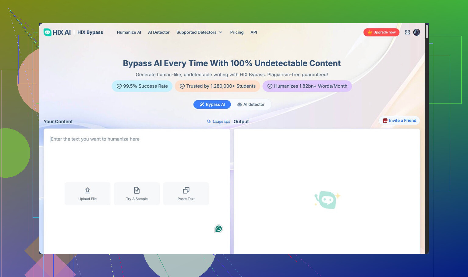Click the Grammarly icon in text area
This screenshot has width=468, height=277.
tap(218, 229)
